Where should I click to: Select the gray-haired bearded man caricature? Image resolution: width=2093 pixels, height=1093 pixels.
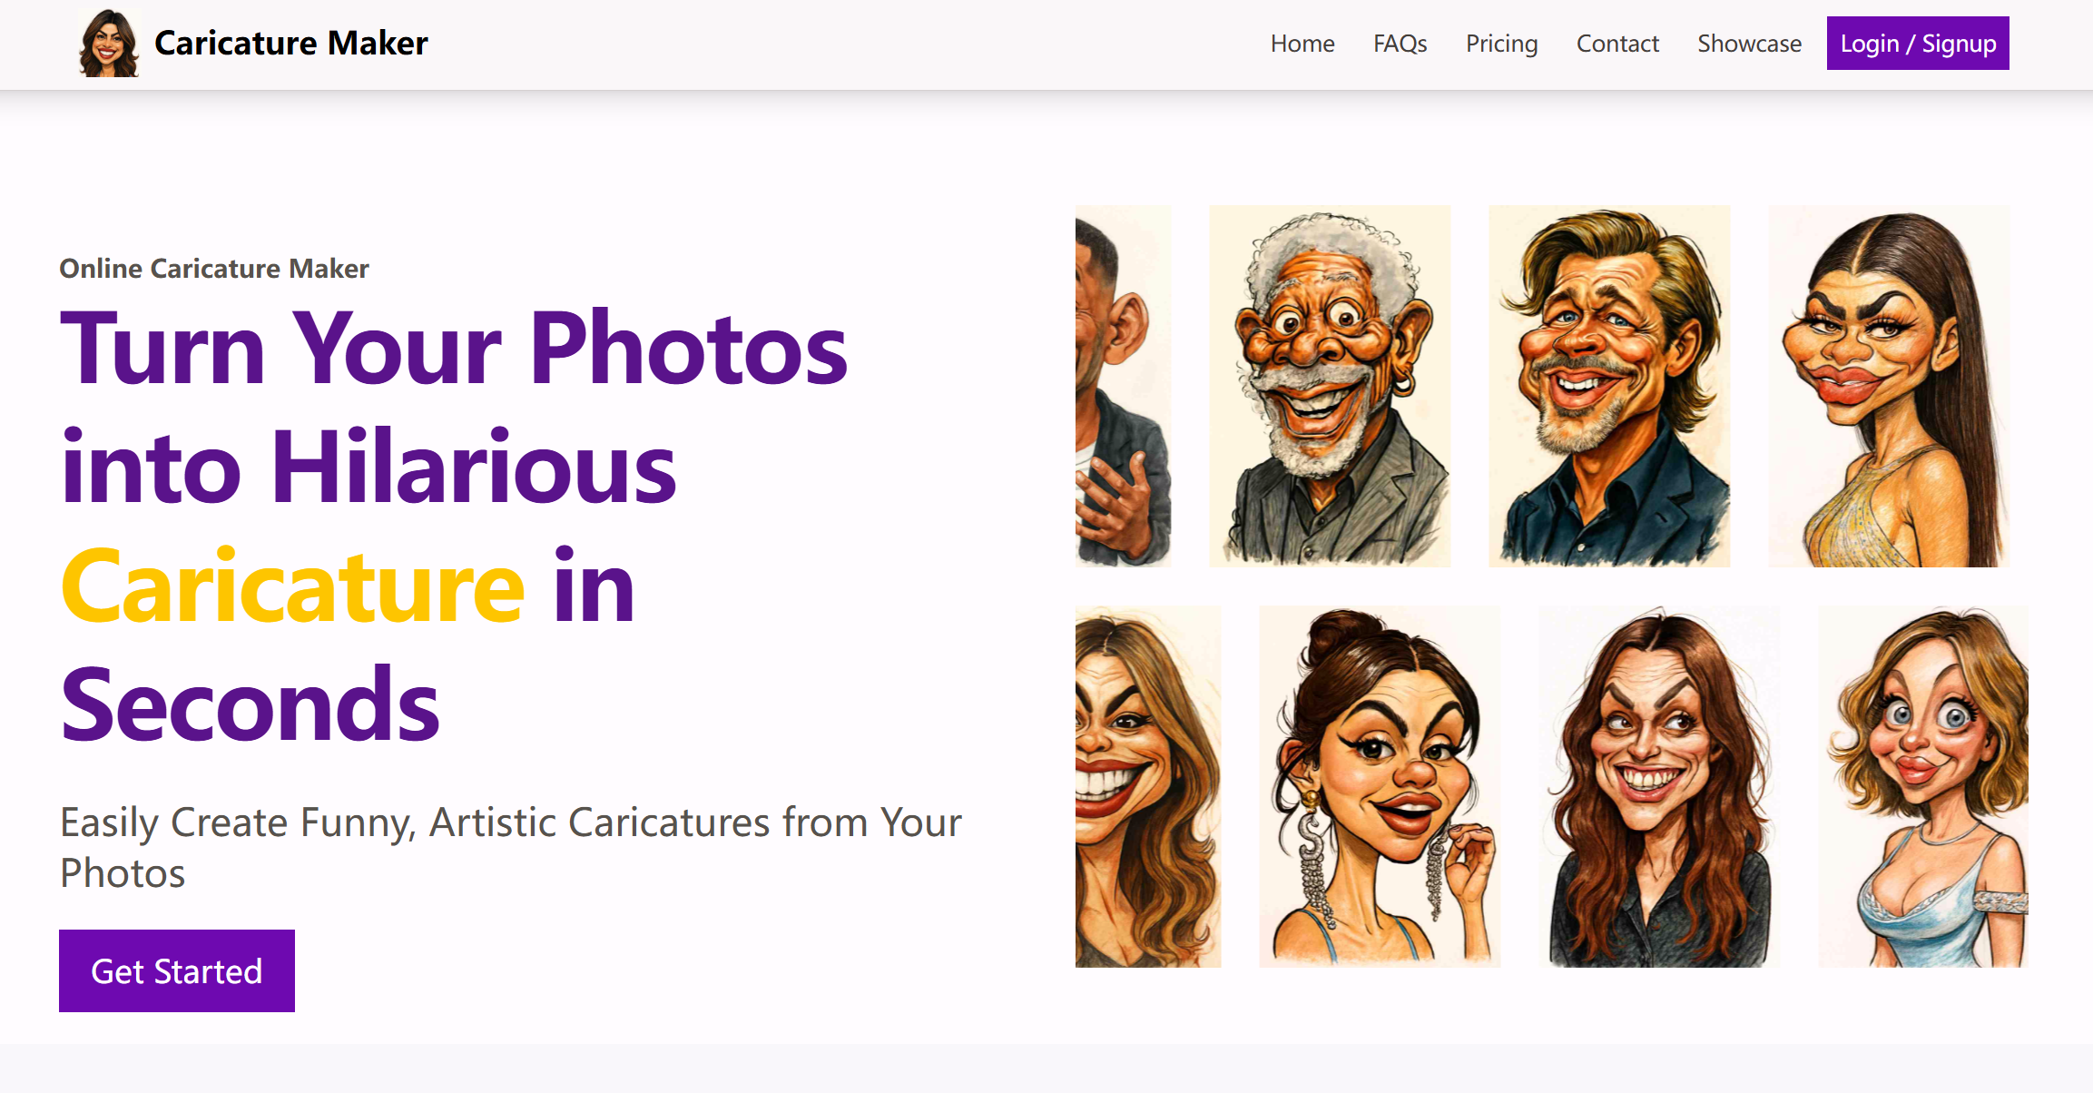coord(1330,386)
